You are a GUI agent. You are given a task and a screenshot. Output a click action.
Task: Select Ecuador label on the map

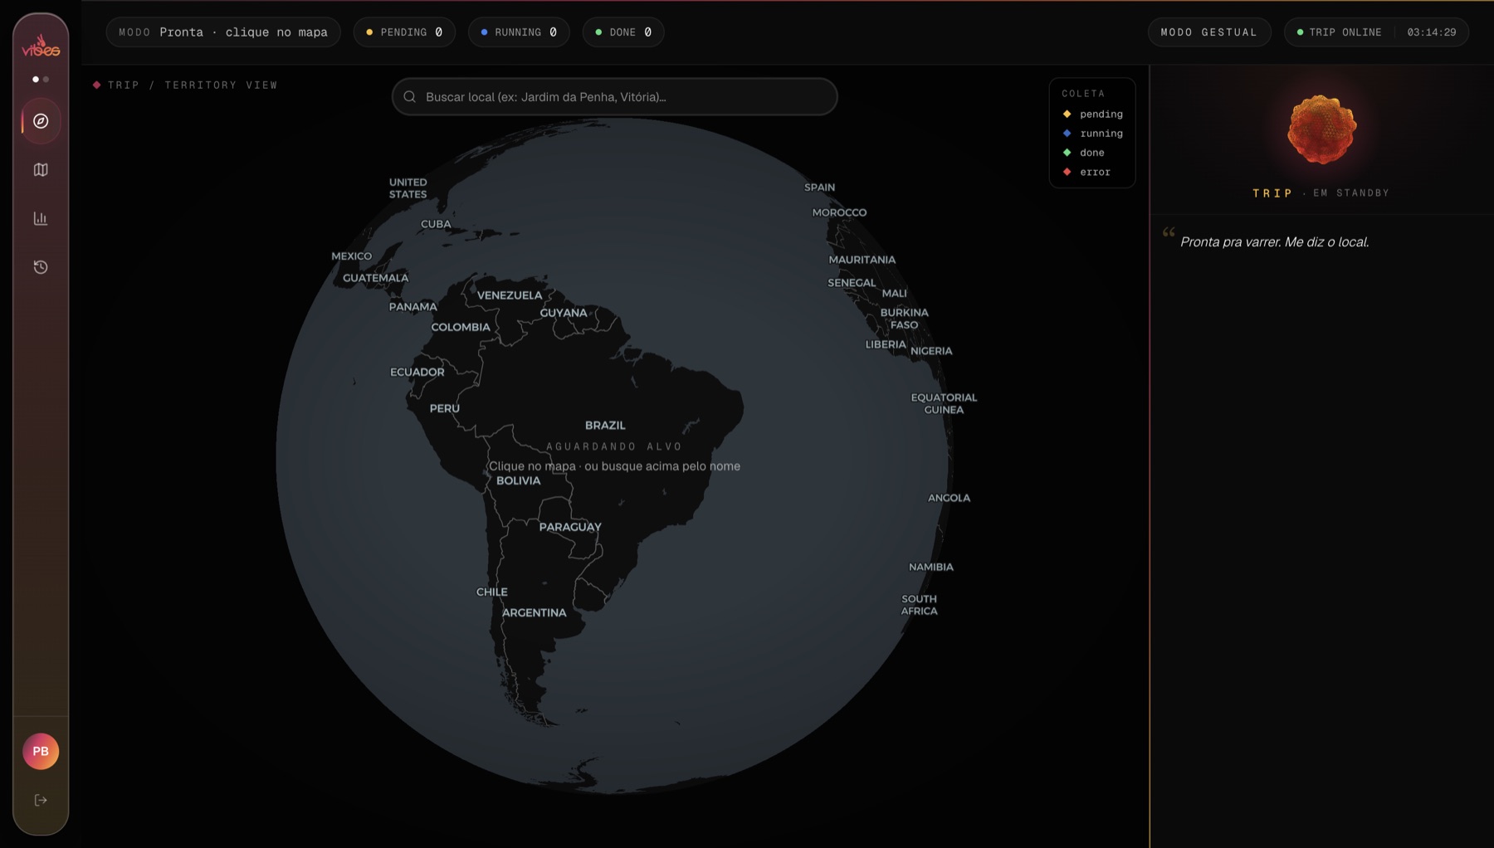click(x=417, y=373)
